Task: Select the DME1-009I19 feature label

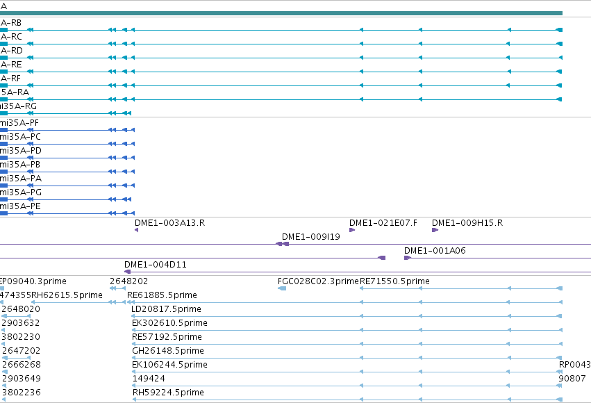Action: [311, 237]
